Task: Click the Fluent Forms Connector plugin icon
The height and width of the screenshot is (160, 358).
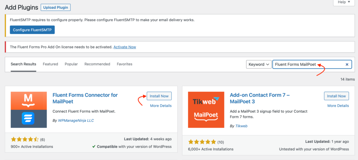Action: coord(29,110)
